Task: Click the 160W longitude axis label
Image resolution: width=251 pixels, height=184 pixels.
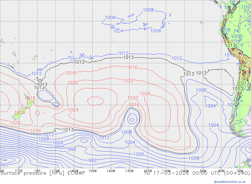Action: 74,171
